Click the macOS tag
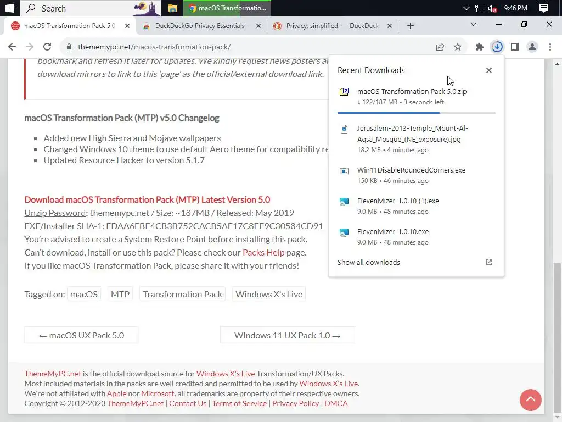The width and height of the screenshot is (562, 422). pos(84,295)
